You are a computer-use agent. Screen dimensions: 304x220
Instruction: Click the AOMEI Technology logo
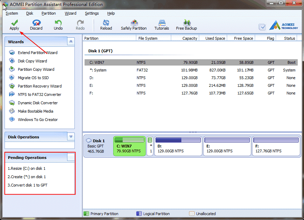[283, 25]
